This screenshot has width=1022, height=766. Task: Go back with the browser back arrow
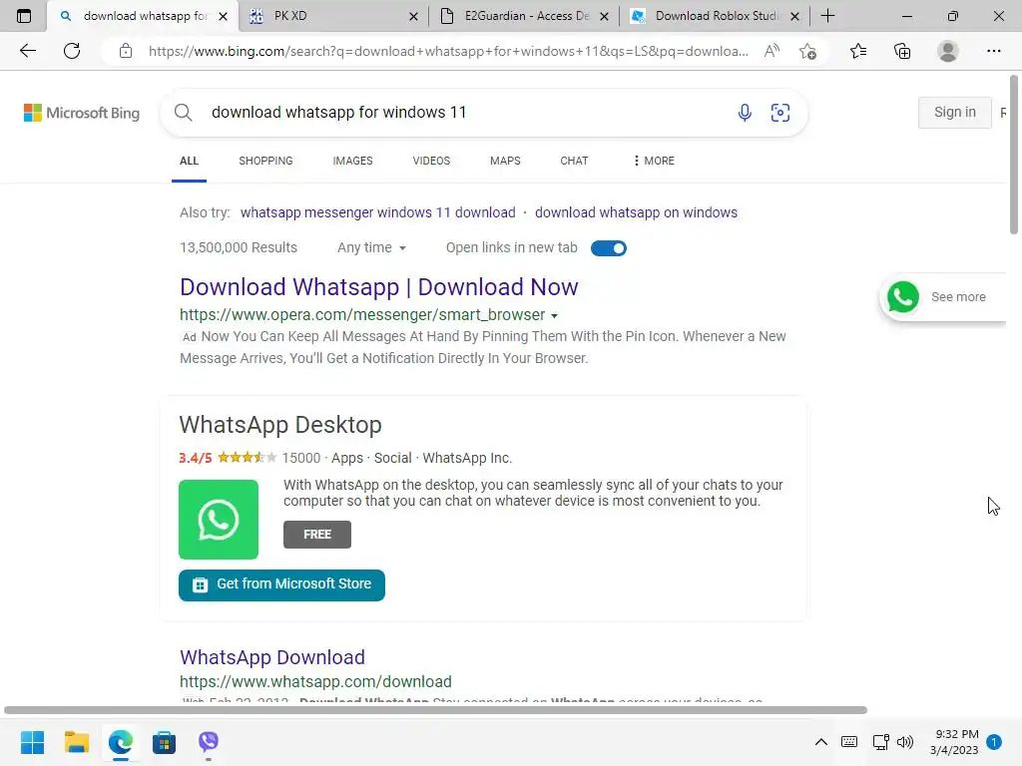27,51
